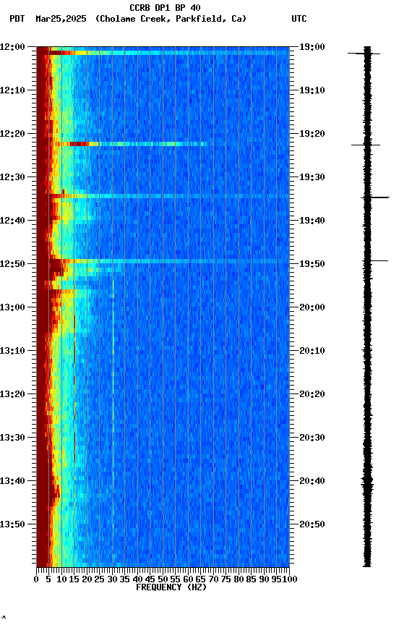
Task: Click the seismogram amplitude burst near 20:40 UTC
Action: (x=367, y=484)
